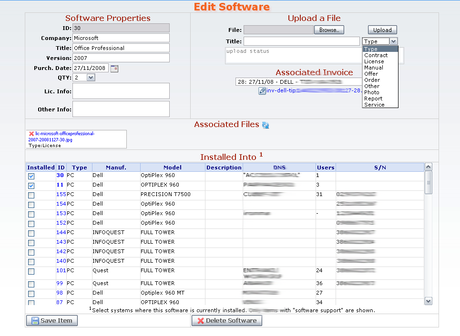Open system ID 87 link

pos(60,302)
